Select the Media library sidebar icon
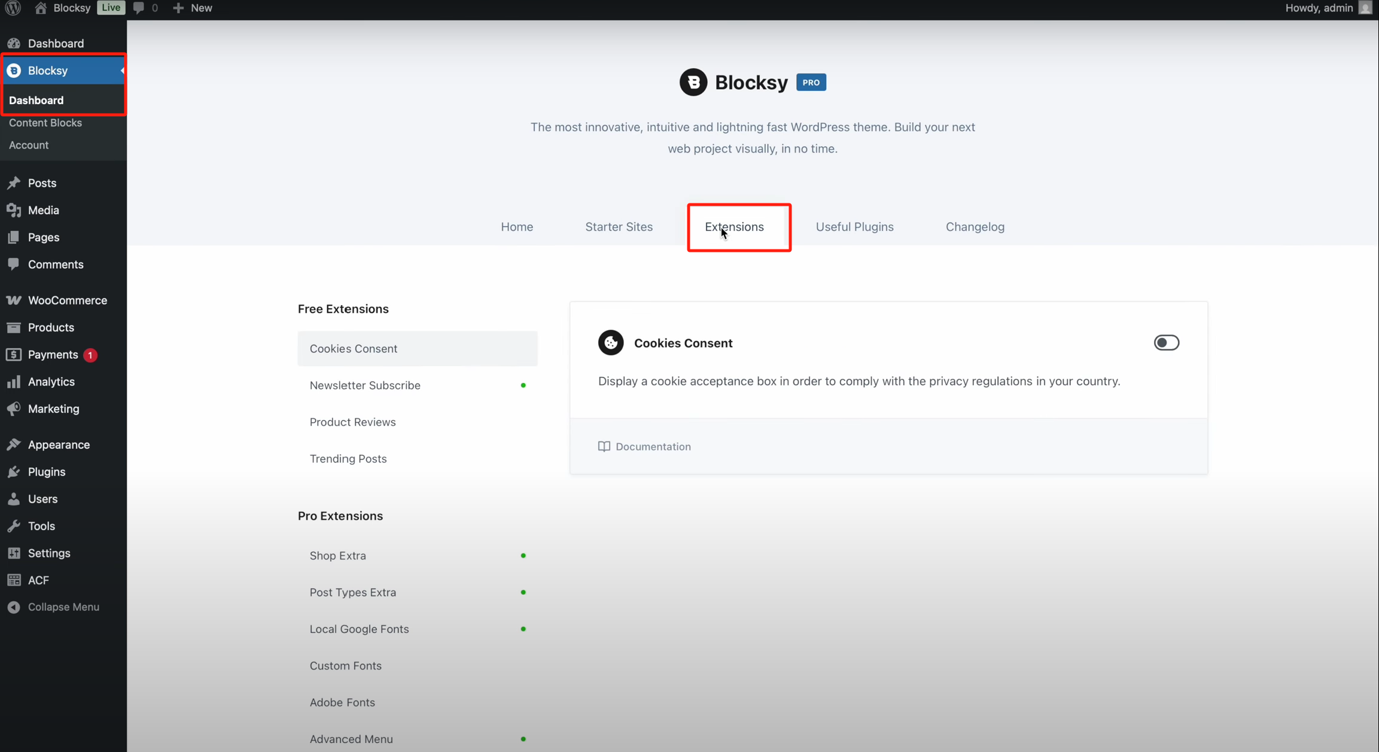Image resolution: width=1379 pixels, height=752 pixels. [14, 210]
